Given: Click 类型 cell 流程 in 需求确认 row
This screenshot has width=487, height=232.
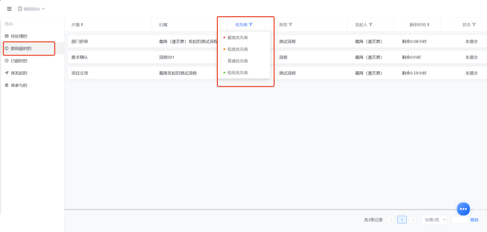Looking at the screenshot, I should (x=283, y=57).
